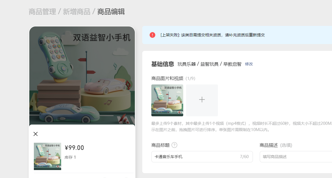The image size is (332, 178).
Task: Click the 上架失败 error message text
Action: click(213, 35)
